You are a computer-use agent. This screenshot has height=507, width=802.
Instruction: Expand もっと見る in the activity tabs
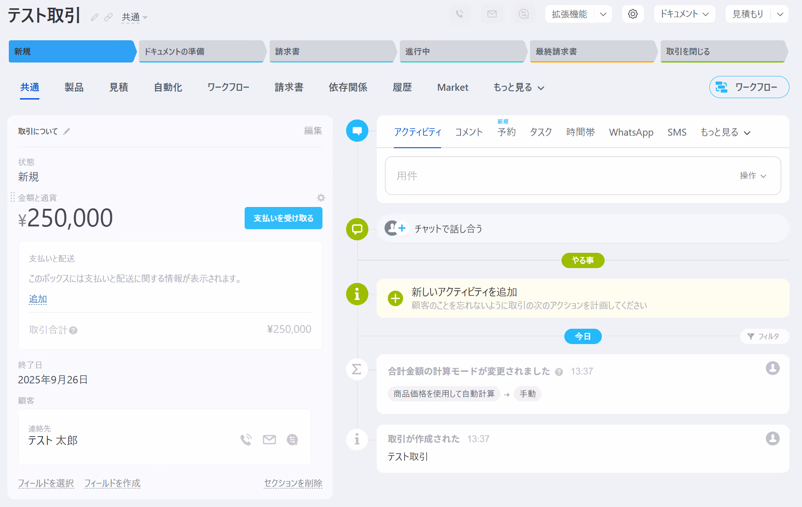[725, 132]
